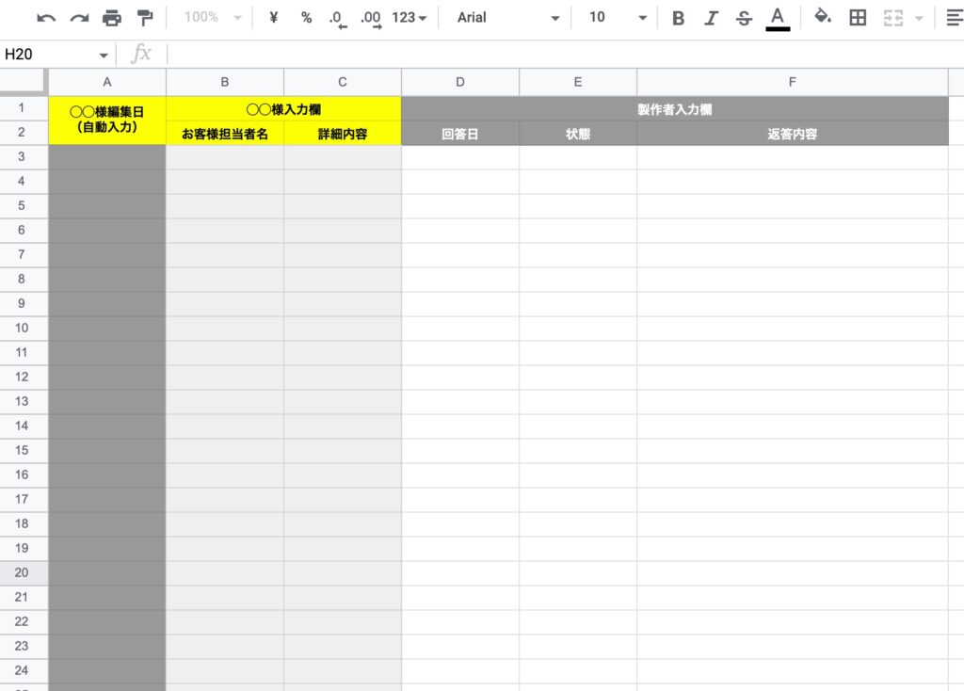964x691 pixels.
Task: Click the 状態 header cell
Action: point(578,134)
